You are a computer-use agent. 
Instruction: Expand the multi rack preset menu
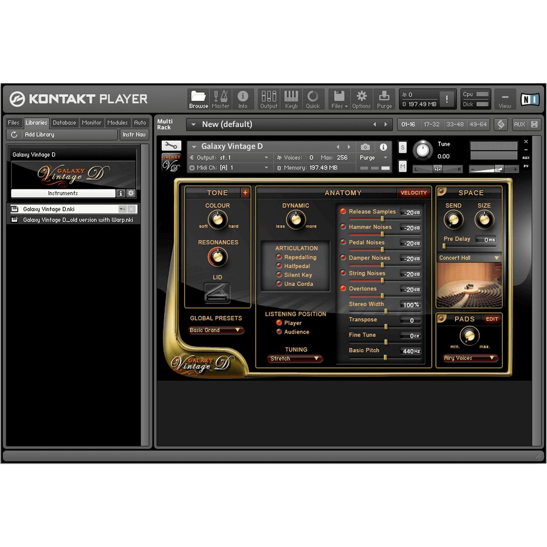[194, 124]
